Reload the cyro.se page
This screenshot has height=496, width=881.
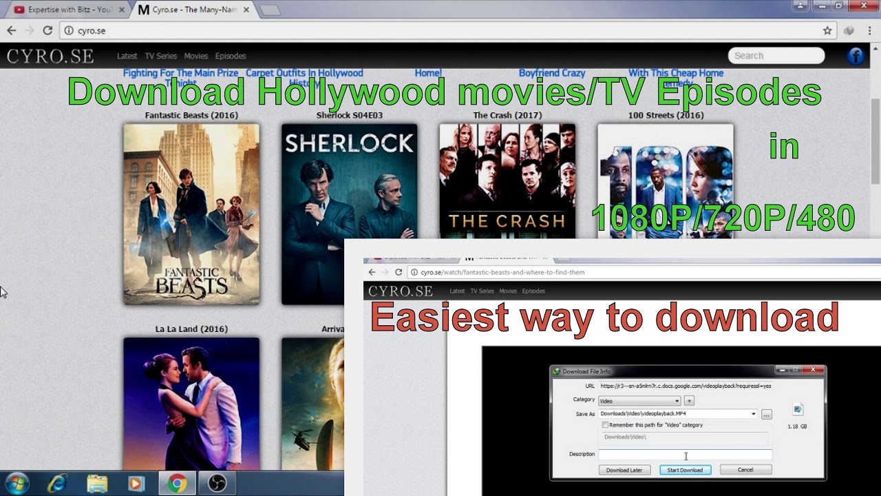47,30
